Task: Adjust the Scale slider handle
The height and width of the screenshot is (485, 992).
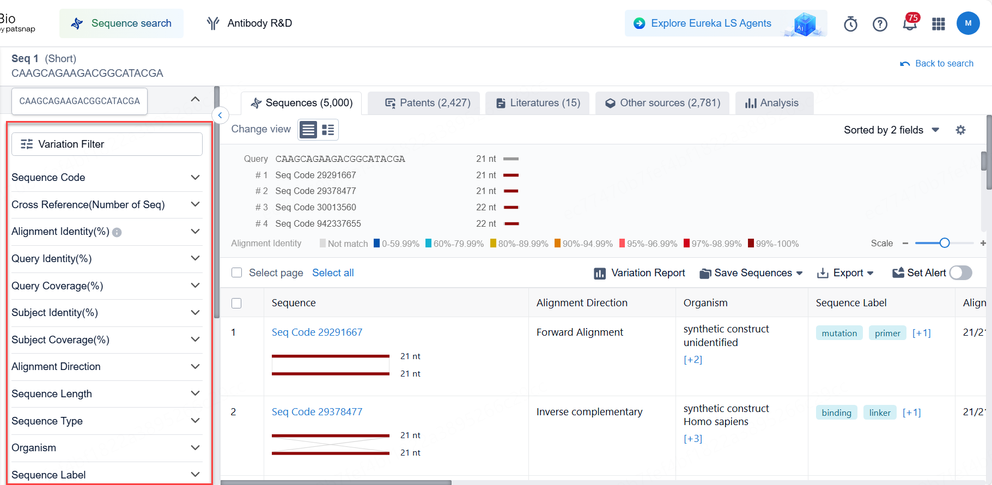Action: (945, 243)
